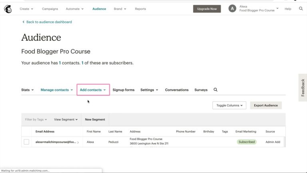Expand the Settings dropdown
Image resolution: width=307 pixels, height=173 pixels.
pyautogui.click(x=149, y=90)
